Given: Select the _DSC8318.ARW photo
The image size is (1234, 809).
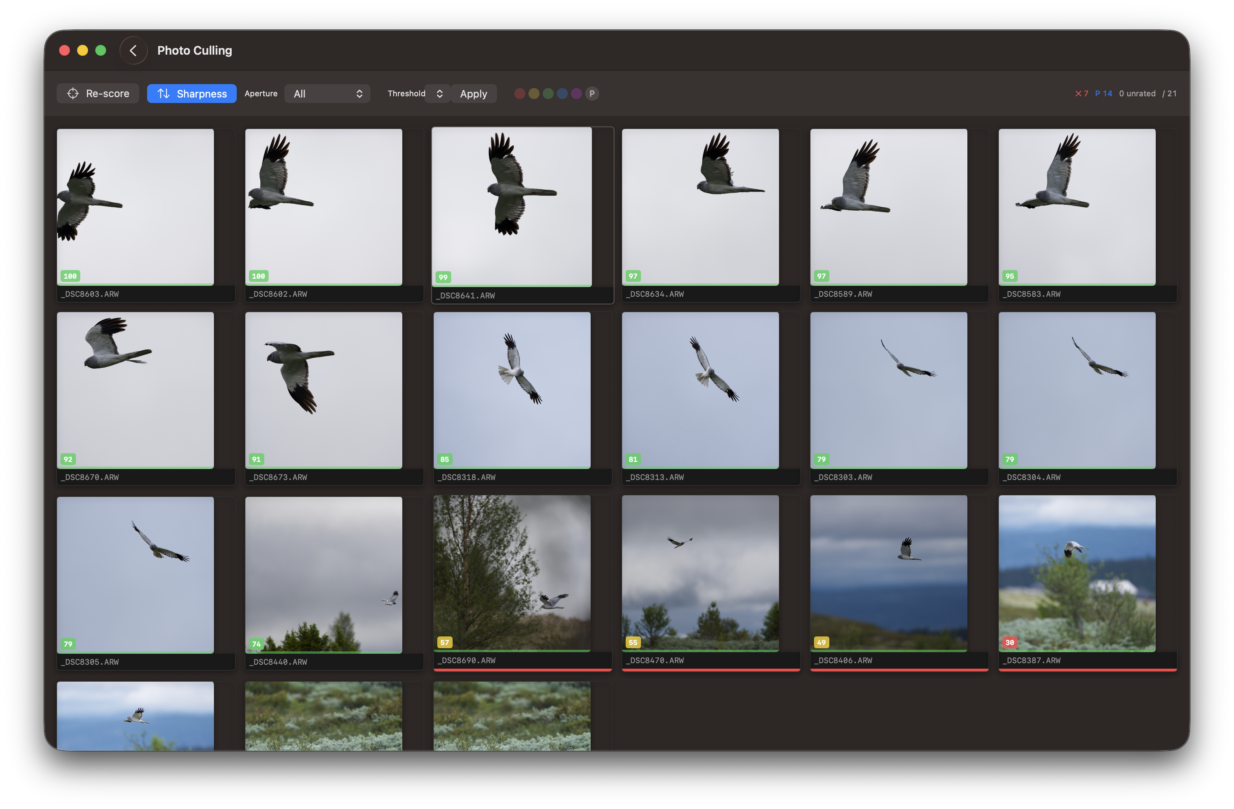Looking at the screenshot, I should [511, 390].
